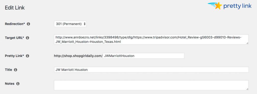Click the Target URL* field label
The height and width of the screenshot is (94, 257).
[14, 38]
